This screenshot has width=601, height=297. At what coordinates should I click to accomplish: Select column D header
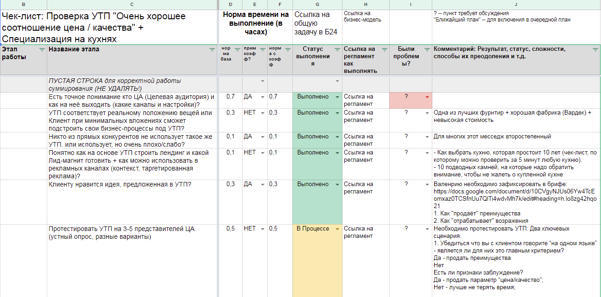[x=231, y=5]
